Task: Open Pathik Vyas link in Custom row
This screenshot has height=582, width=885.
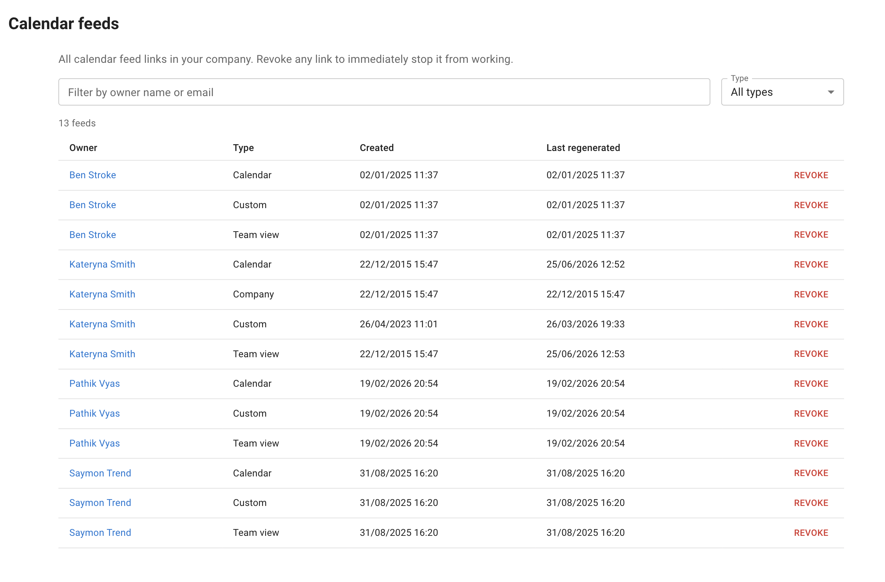Action: [x=94, y=413]
